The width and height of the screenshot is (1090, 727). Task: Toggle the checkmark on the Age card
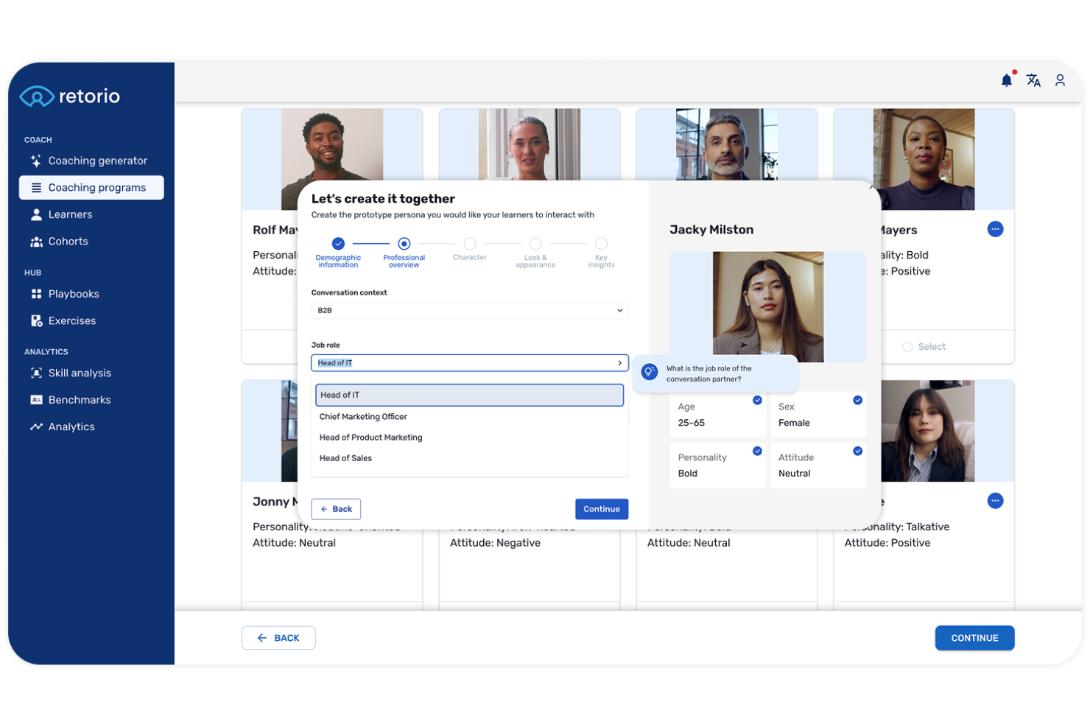tap(757, 399)
